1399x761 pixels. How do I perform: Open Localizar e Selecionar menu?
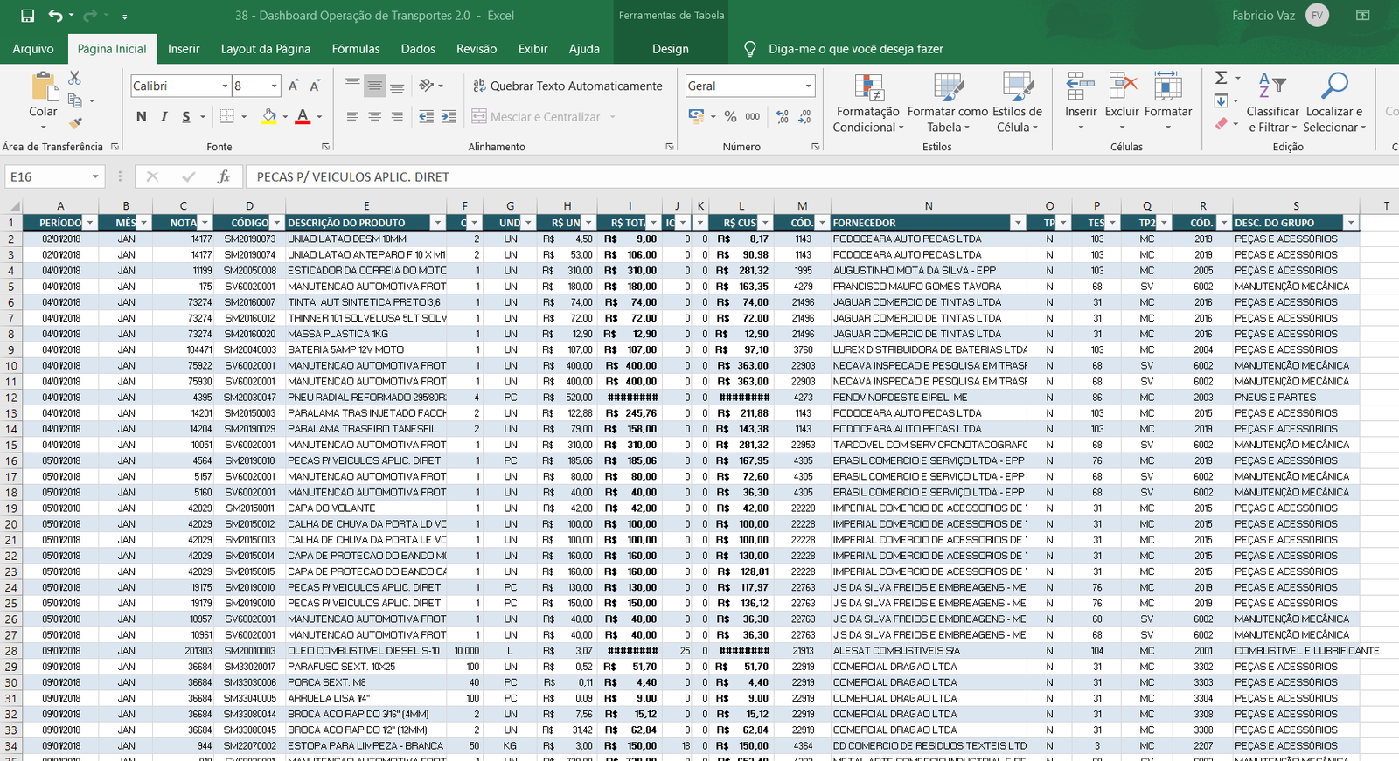coord(1334,102)
